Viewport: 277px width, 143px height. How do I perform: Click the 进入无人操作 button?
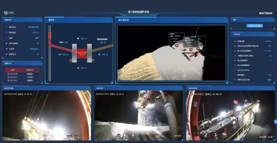tap(255, 26)
